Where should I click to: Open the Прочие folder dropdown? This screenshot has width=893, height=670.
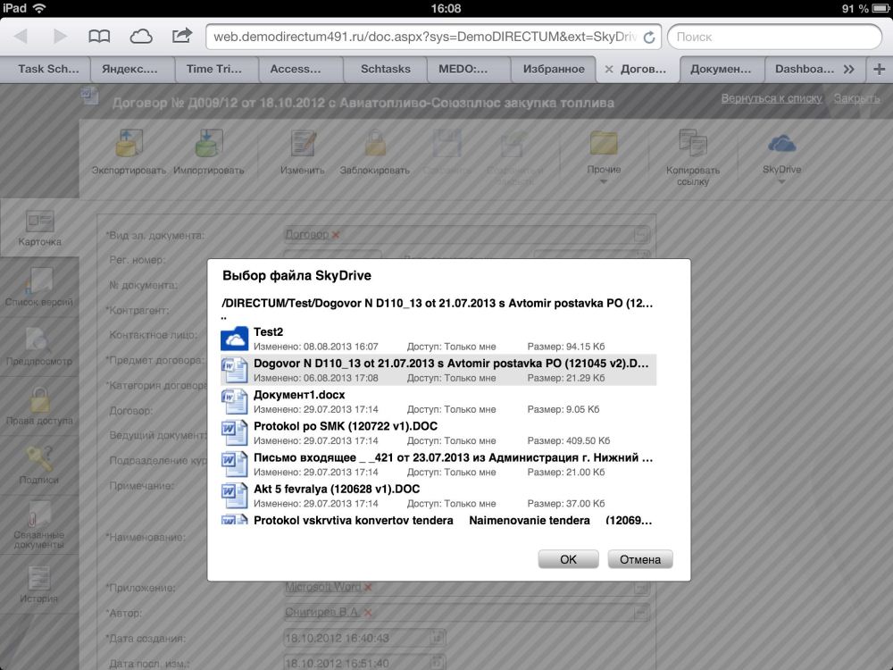pos(604,155)
